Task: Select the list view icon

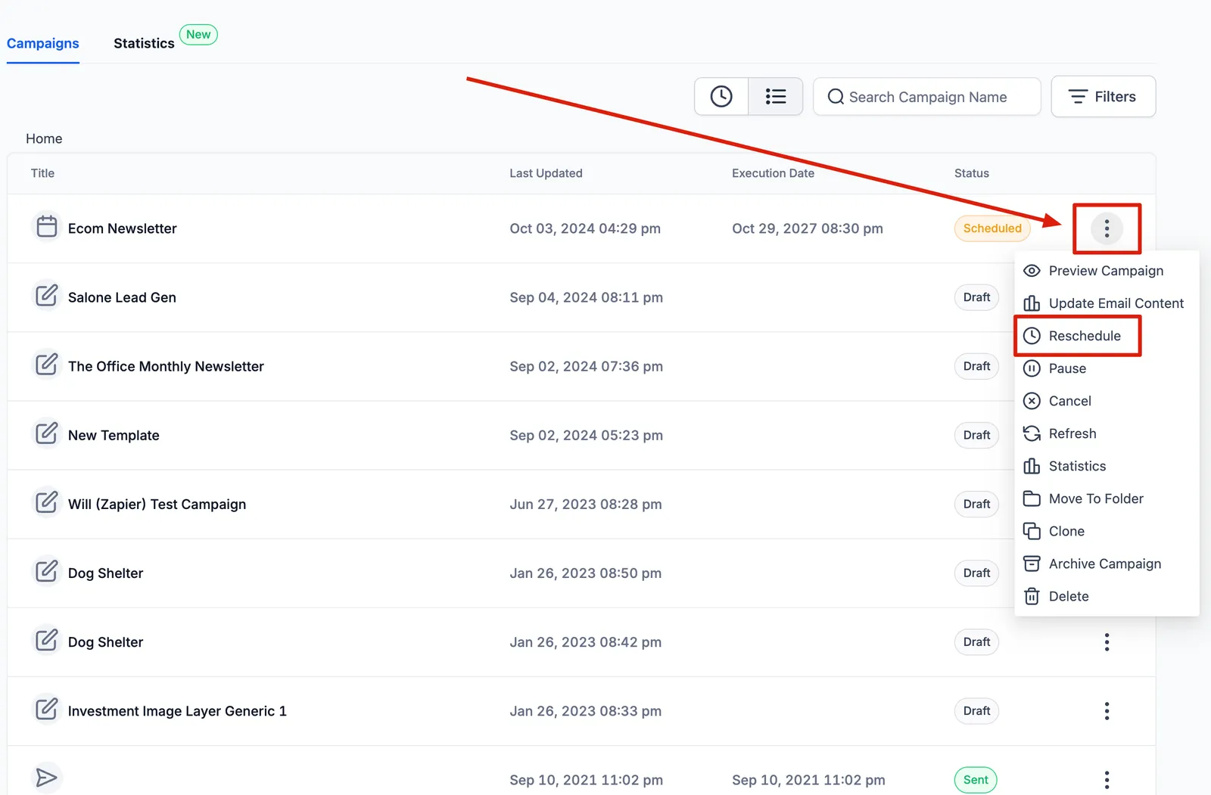Action: (776, 96)
